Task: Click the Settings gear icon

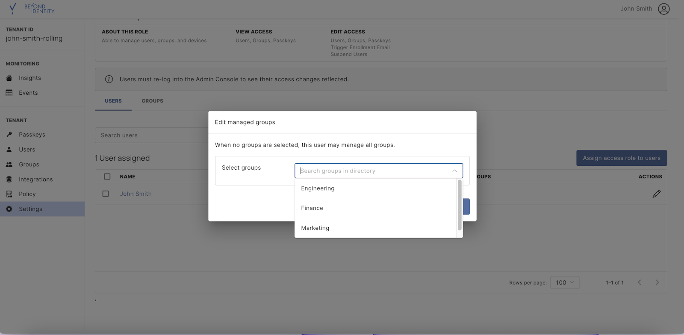Action: click(x=9, y=209)
